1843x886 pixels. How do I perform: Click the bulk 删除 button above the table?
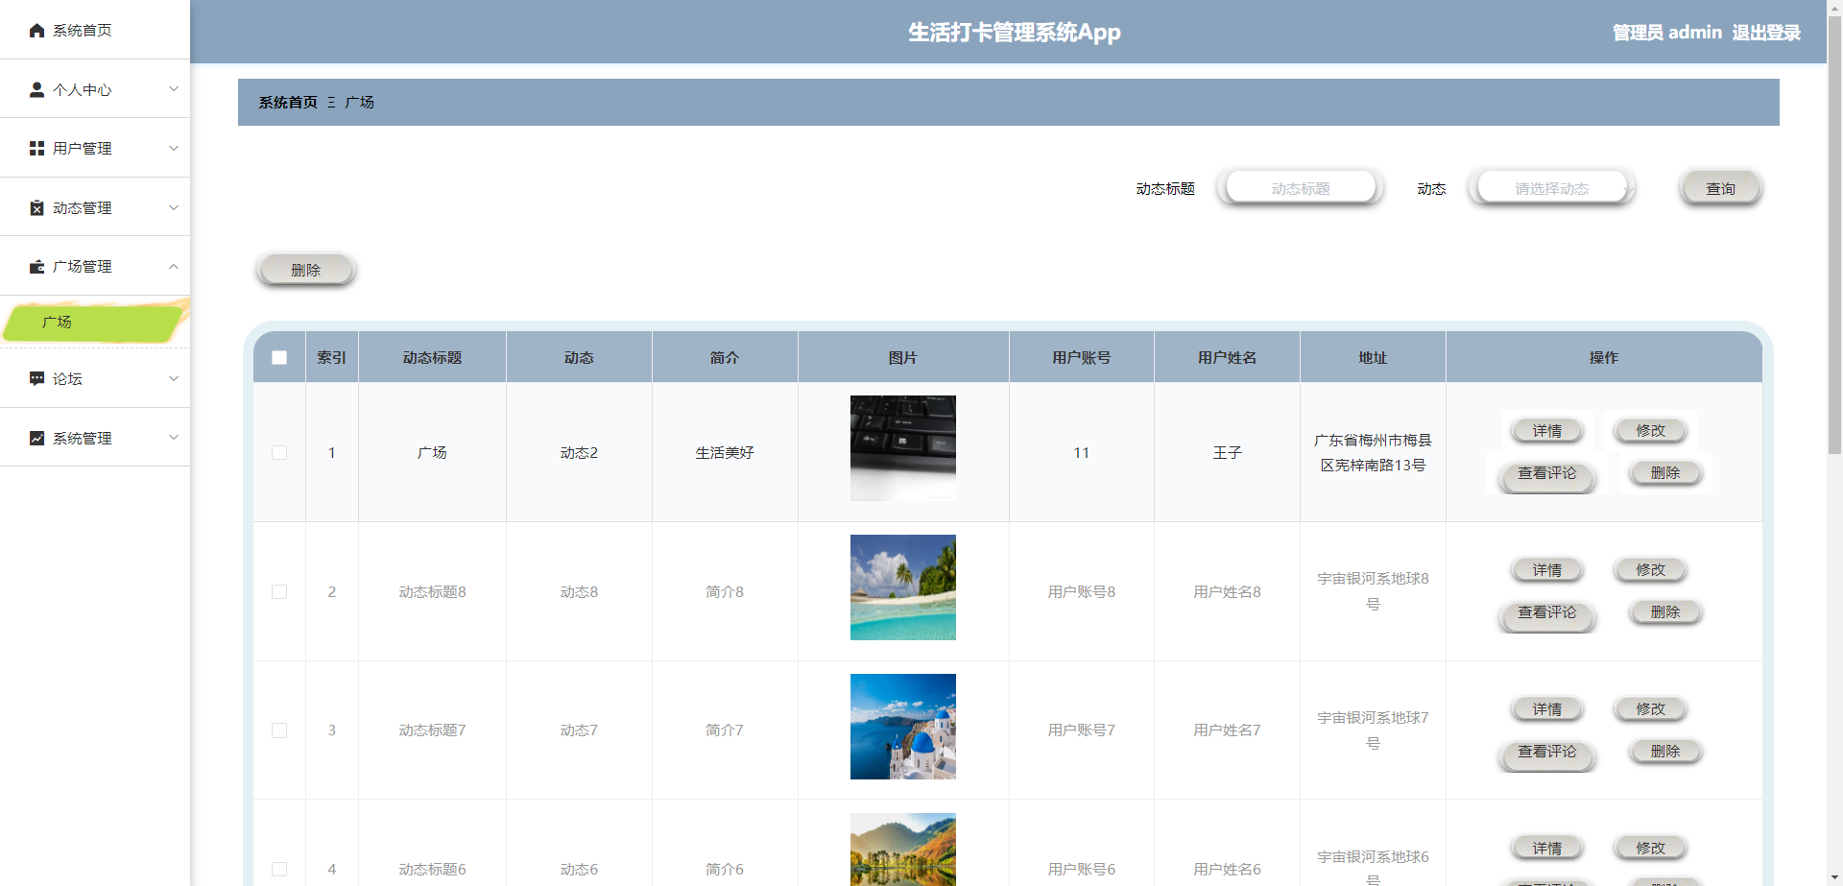point(305,270)
